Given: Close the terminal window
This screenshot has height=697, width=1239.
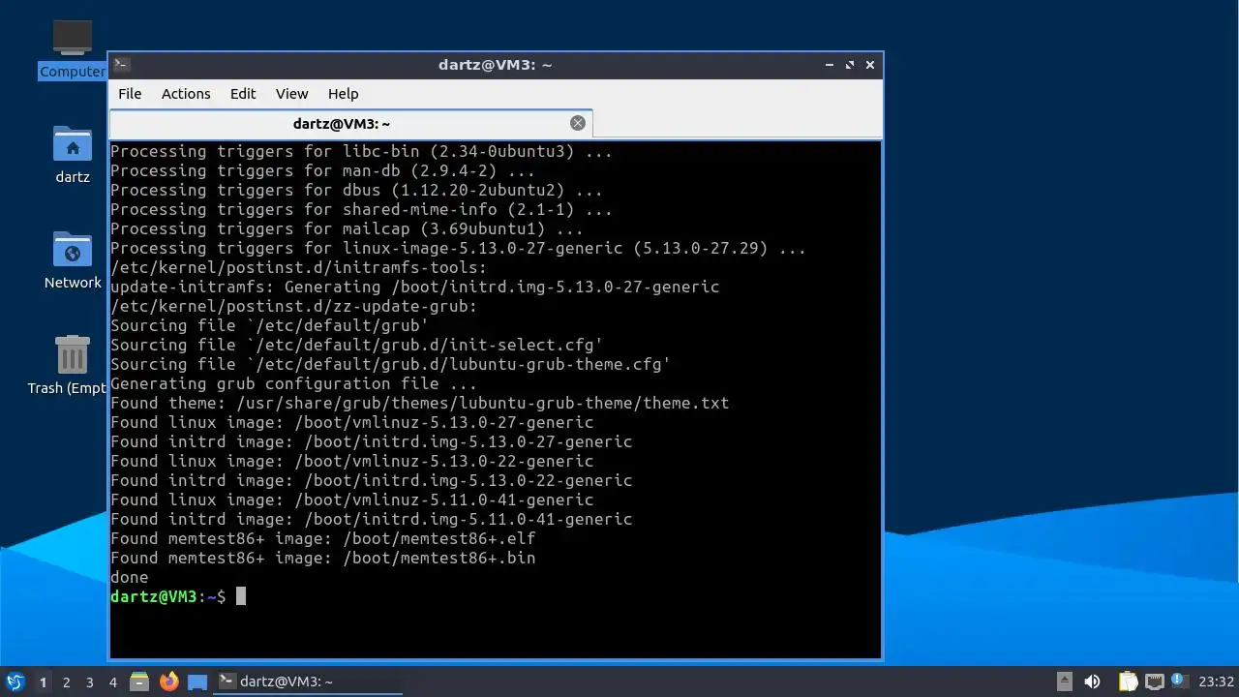Looking at the screenshot, I should [x=870, y=65].
